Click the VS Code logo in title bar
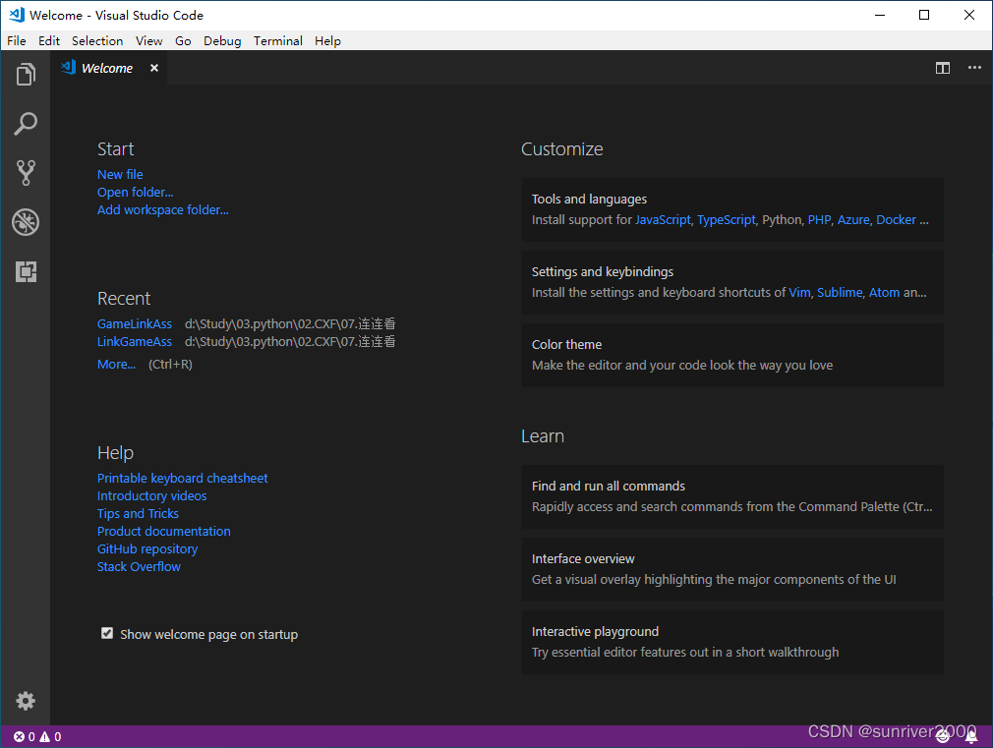Screen dimensions: 993x748 tap(17, 15)
